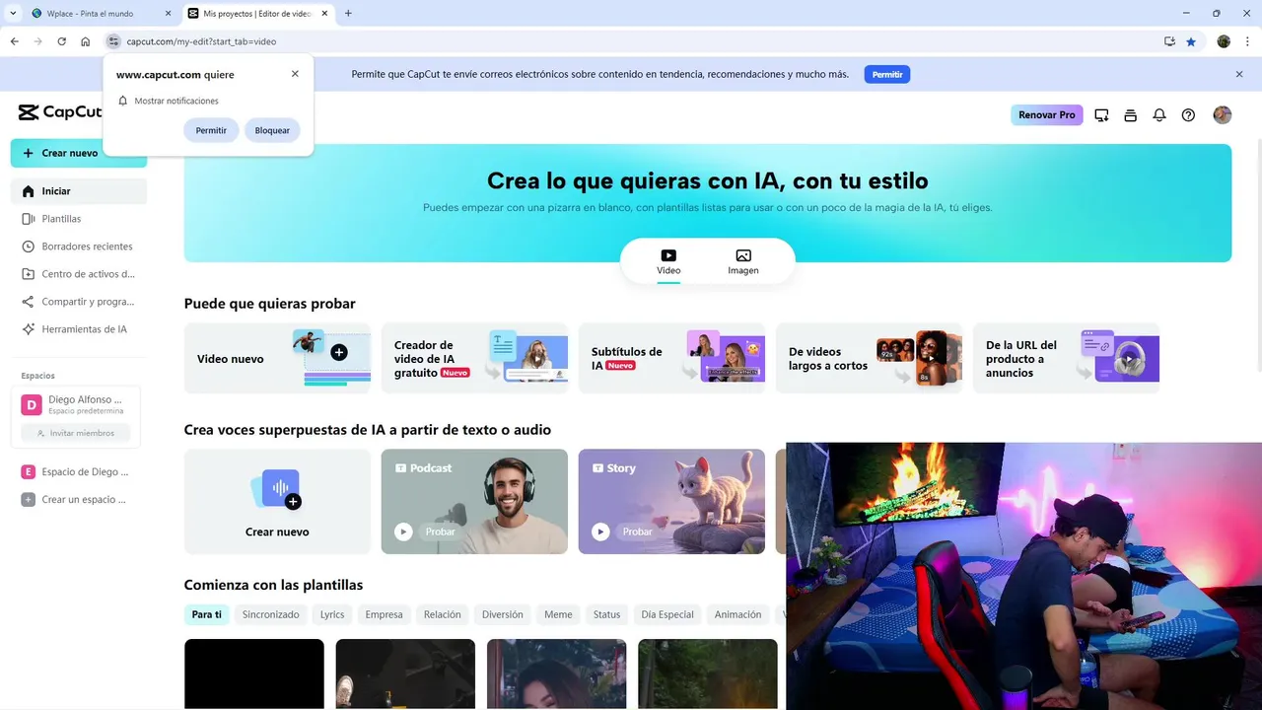The image size is (1262, 710).
Task: Open the user profile avatar
Action: coord(1223,115)
